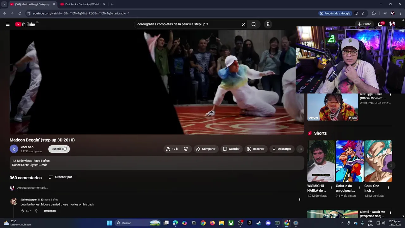Reload the page in Chrome
The image size is (405, 228).
pos(20,13)
